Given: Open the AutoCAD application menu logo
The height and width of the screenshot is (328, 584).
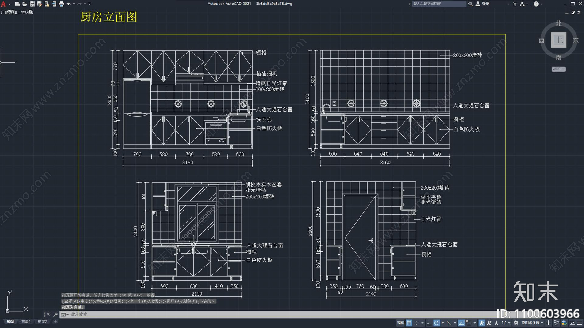Looking at the screenshot, I should pos(4,4).
